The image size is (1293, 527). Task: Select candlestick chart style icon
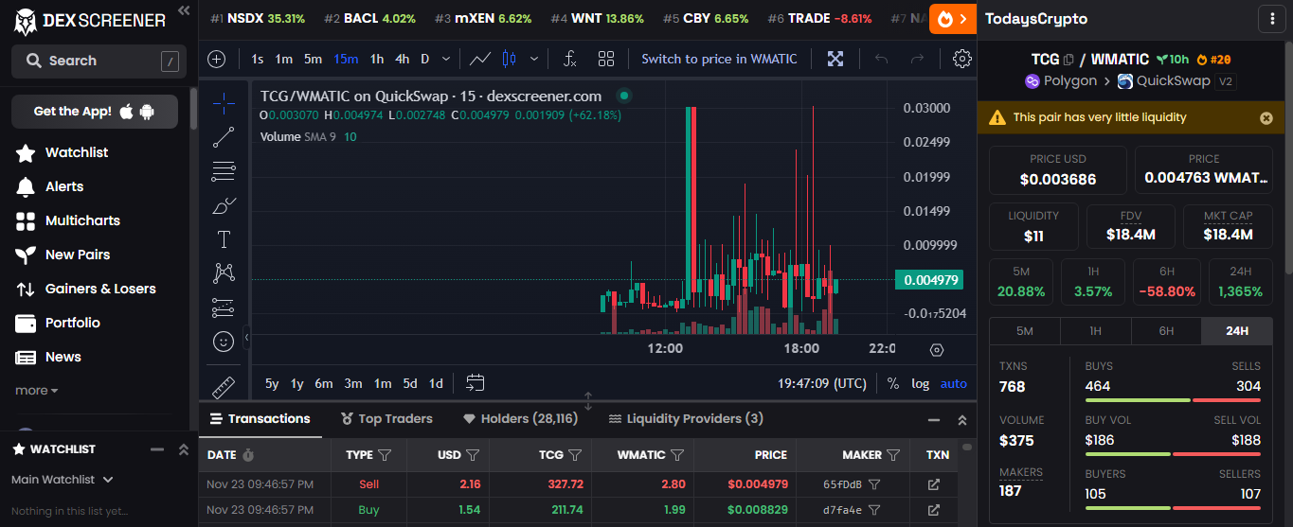pos(510,59)
